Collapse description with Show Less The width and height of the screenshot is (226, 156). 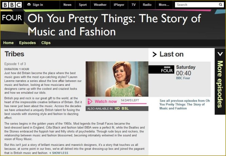59,153
